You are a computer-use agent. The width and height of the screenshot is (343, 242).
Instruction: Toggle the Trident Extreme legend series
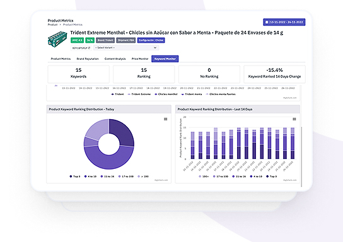(x=139, y=95)
